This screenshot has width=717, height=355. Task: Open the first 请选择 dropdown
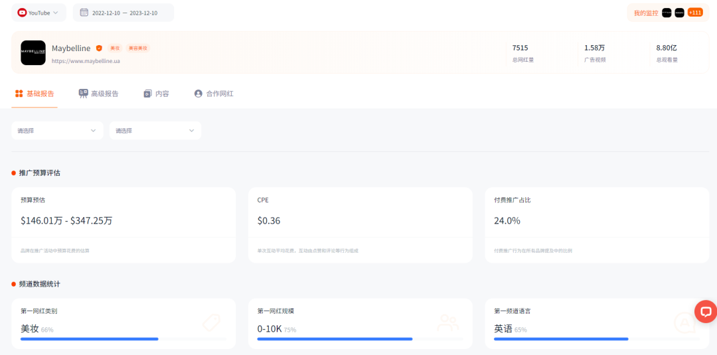coord(58,131)
